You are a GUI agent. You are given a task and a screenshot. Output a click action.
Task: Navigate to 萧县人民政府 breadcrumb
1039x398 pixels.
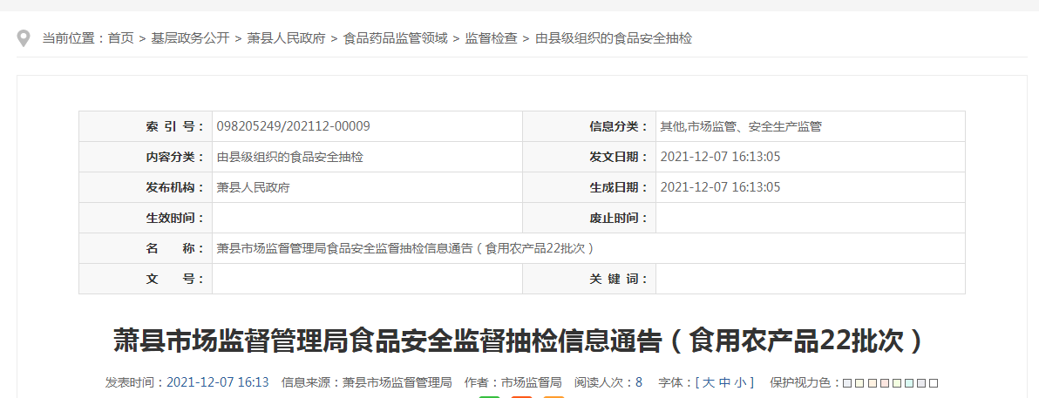[x=286, y=38]
